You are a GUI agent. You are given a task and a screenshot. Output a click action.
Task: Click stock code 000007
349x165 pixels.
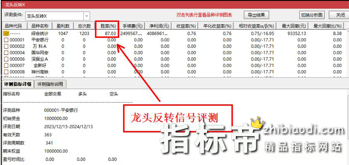[x=17, y=66]
